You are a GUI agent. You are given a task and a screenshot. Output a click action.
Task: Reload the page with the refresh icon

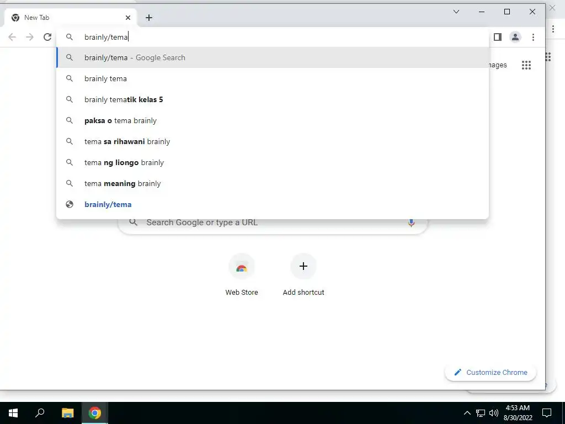[47, 37]
